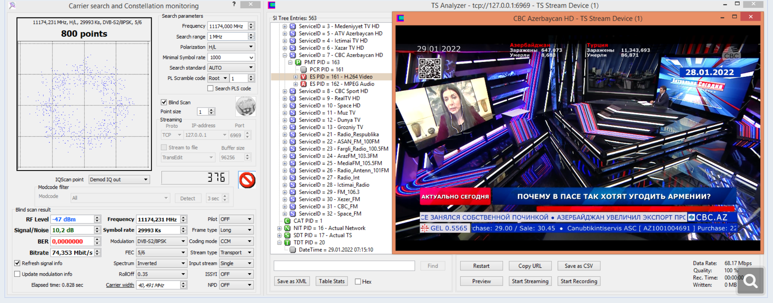Image resolution: width=773 pixels, height=303 pixels.
Task: Open the RollOff 0.35 dropdown
Action: tap(162, 274)
